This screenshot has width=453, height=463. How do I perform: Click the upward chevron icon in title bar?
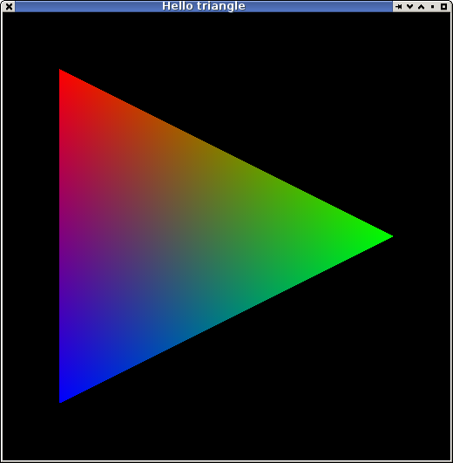(421, 6)
